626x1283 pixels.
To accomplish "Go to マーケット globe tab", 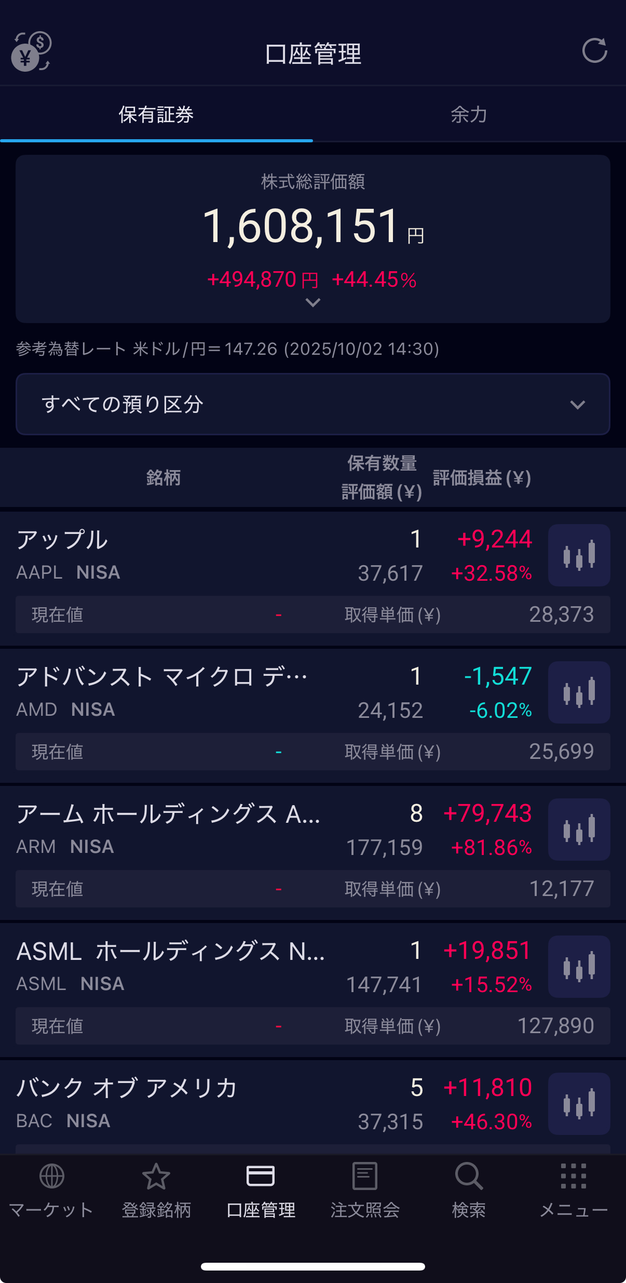I will (x=51, y=1191).
